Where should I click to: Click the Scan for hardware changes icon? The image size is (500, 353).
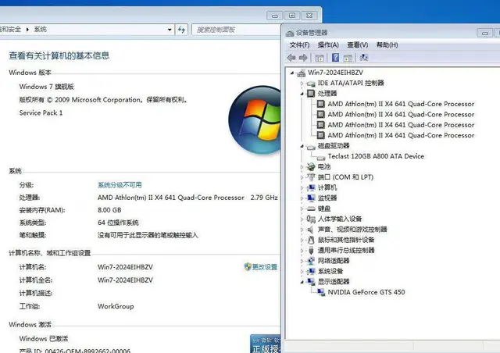pyautogui.click(x=364, y=57)
